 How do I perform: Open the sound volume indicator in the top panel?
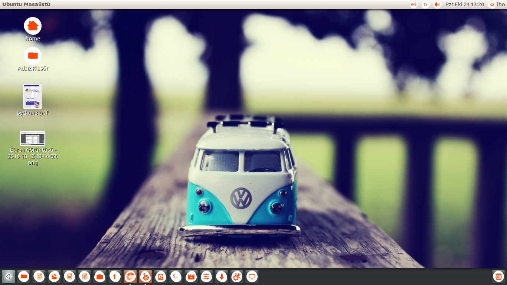point(437,4)
